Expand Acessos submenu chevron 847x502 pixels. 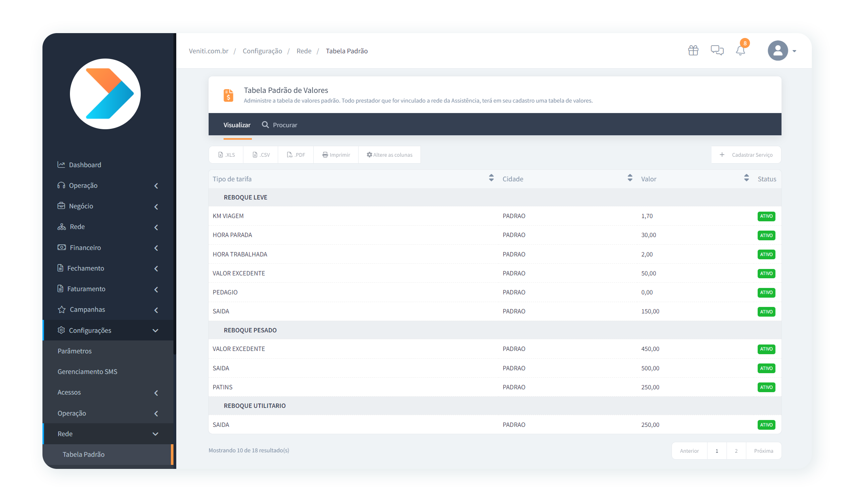pos(156,393)
